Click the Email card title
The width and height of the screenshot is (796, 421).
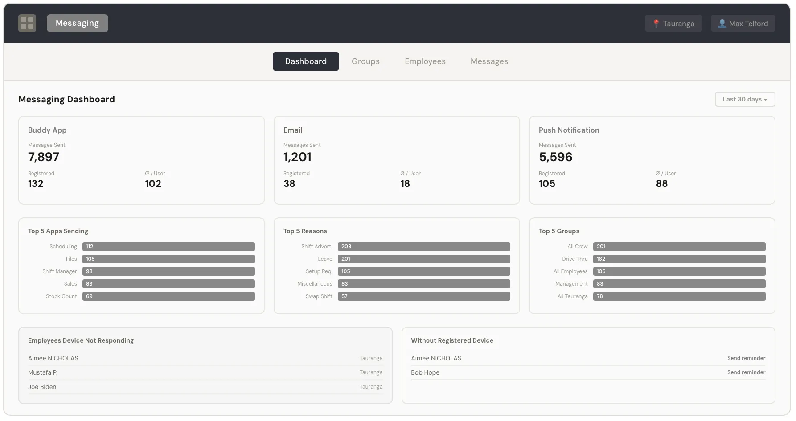(x=293, y=130)
